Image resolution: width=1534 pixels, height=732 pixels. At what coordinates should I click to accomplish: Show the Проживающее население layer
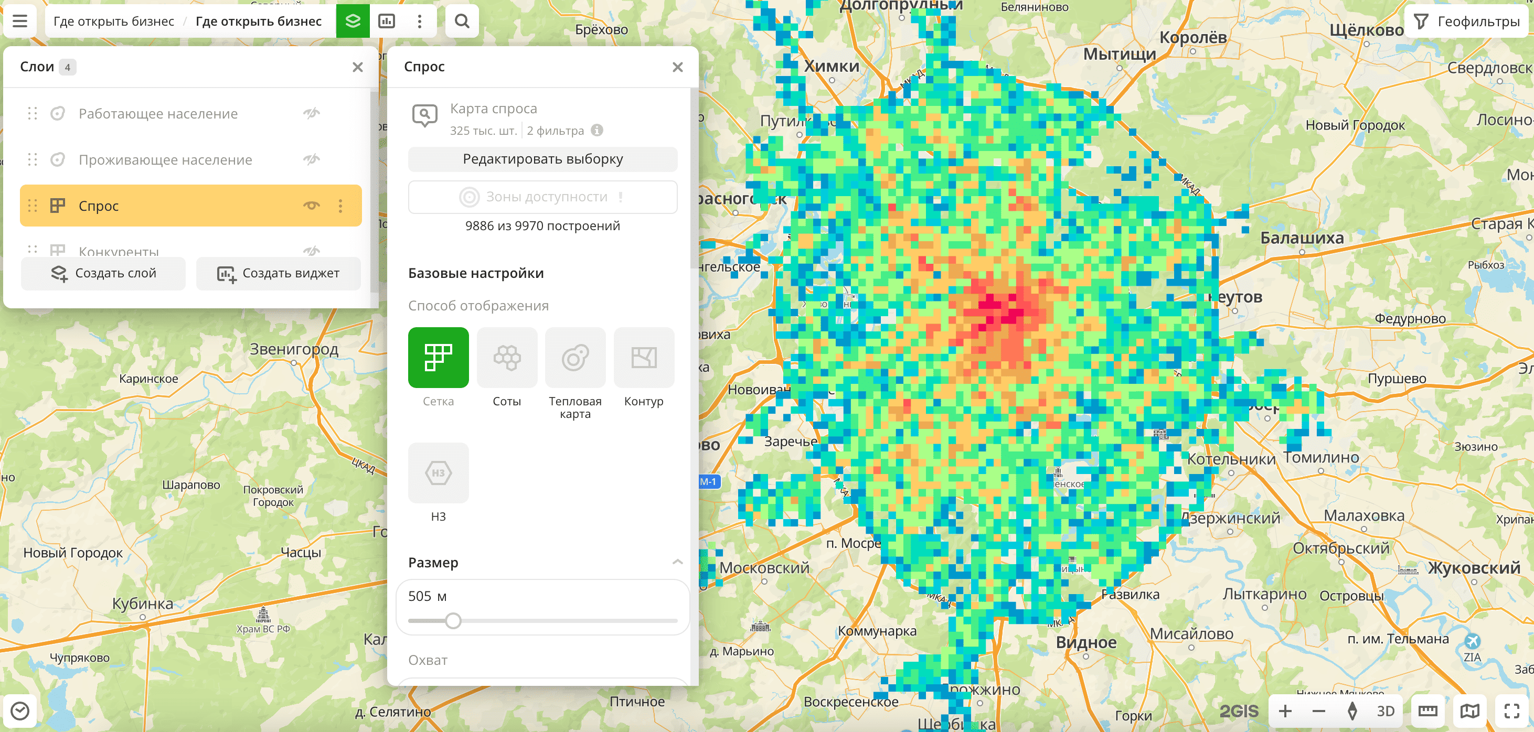click(x=312, y=159)
